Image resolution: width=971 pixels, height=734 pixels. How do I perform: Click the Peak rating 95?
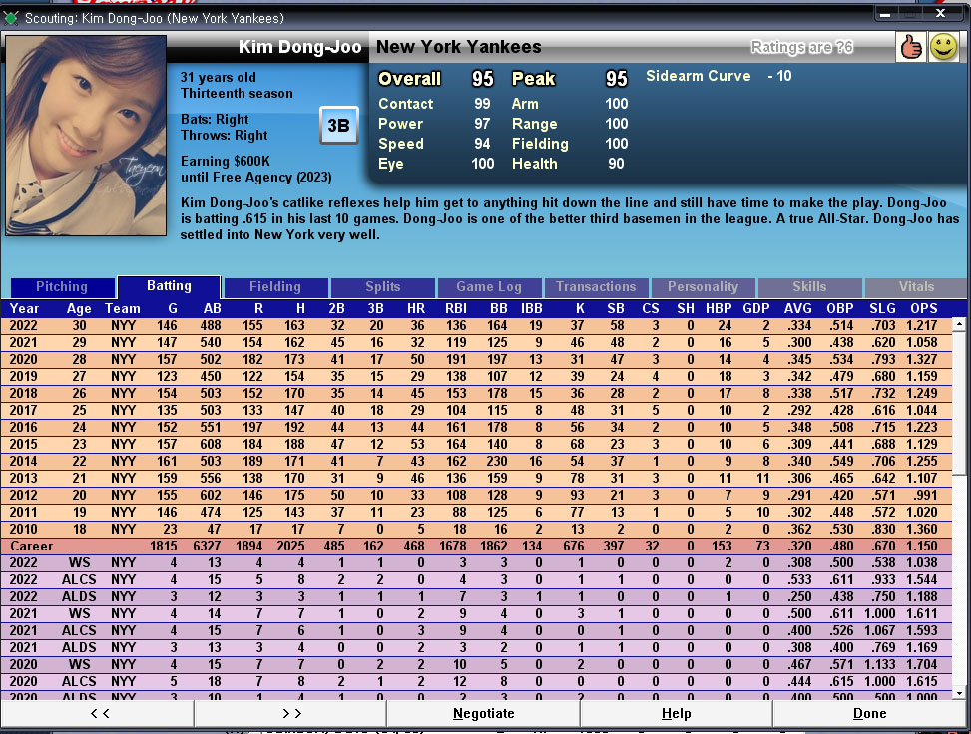(616, 79)
